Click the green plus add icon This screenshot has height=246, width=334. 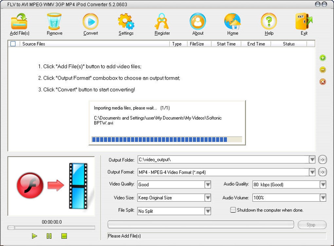[x=323, y=58]
